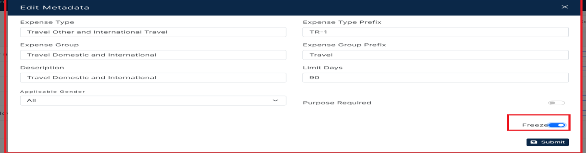
Task: Edit the Expense Group Prefix field showing Travel
Action: (x=436, y=55)
